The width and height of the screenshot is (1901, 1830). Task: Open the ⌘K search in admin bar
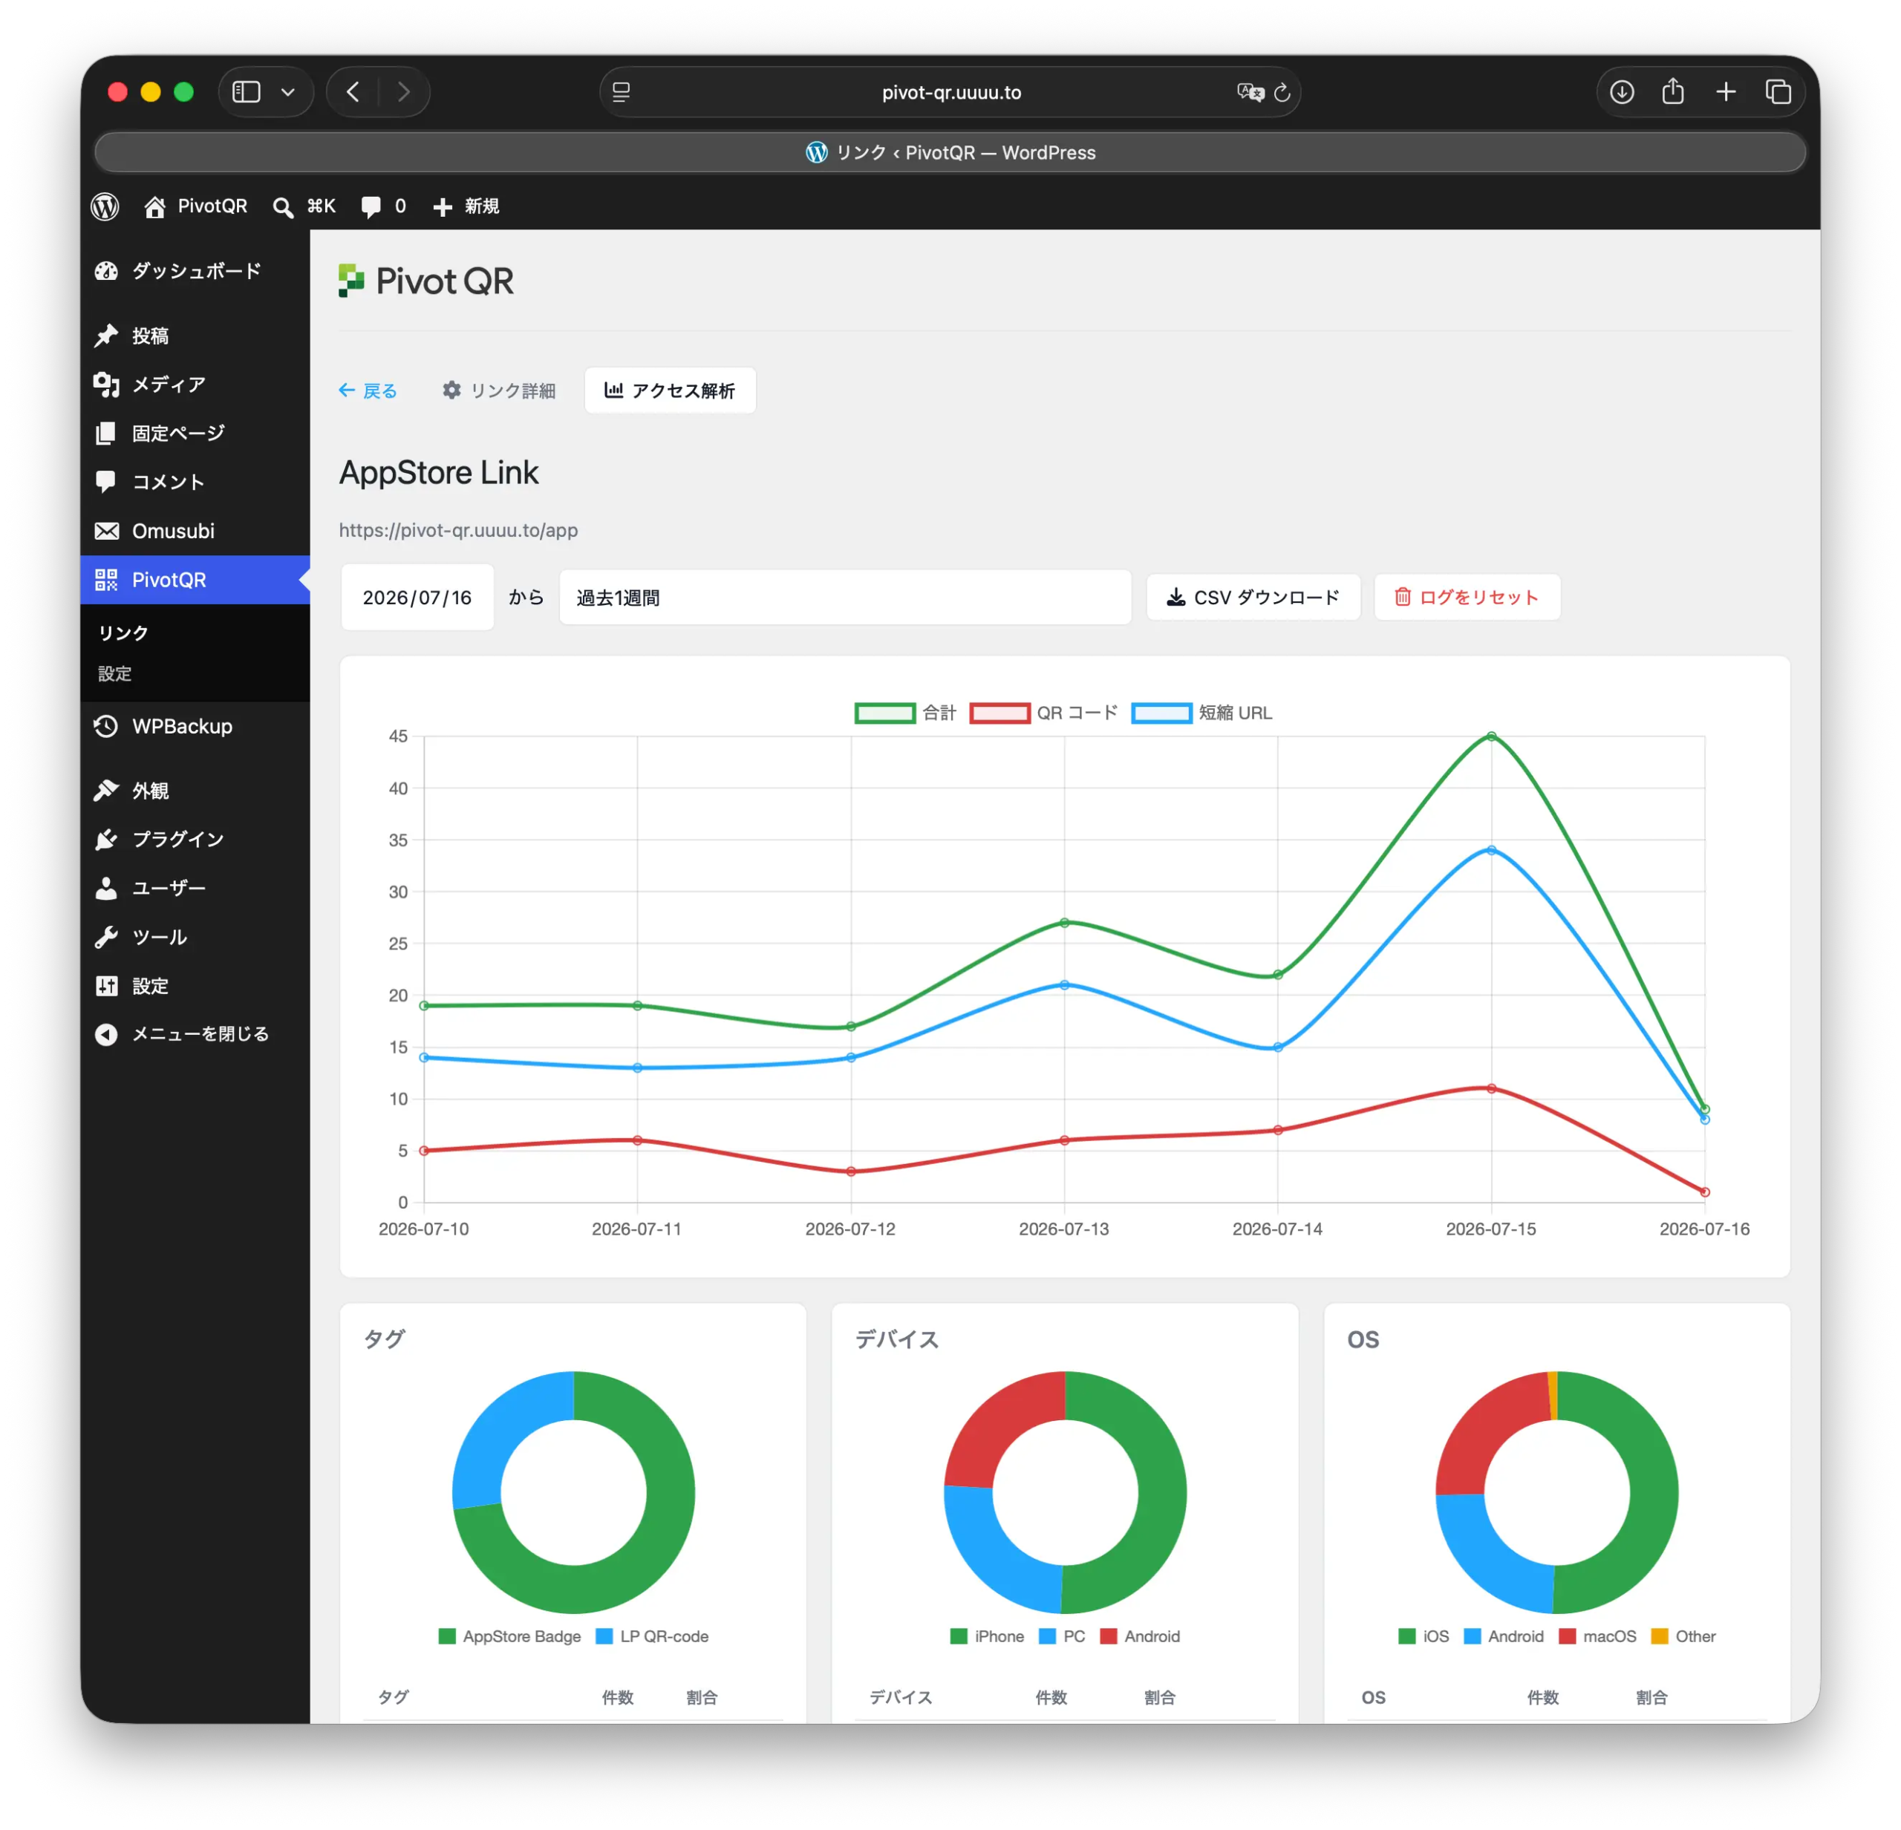(x=304, y=206)
